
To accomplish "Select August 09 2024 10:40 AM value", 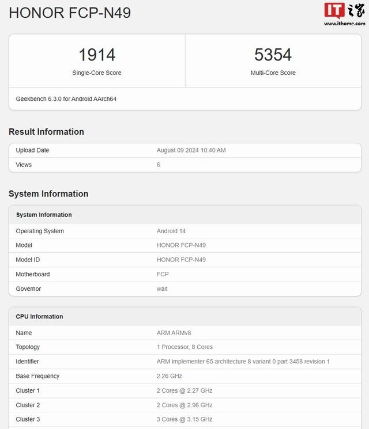I will click(x=191, y=150).
